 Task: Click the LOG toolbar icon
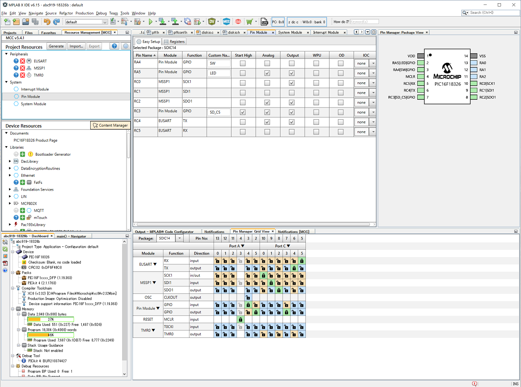coord(265,22)
